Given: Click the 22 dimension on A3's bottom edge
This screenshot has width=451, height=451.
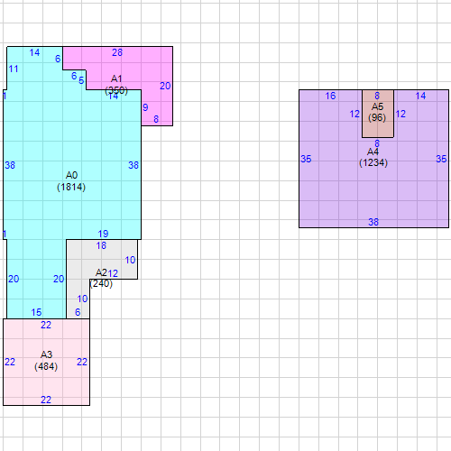Looking at the screenshot, I should click(46, 400).
